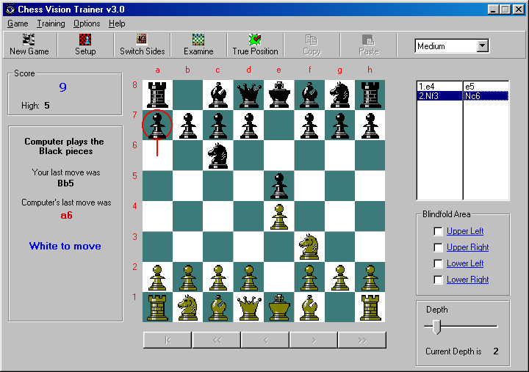This screenshot has height=372, width=529.
Task: Click the Lower Right blindfold link
Action: pyautogui.click(x=467, y=280)
